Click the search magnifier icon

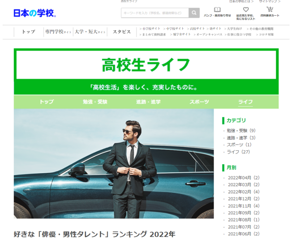coord(194,13)
